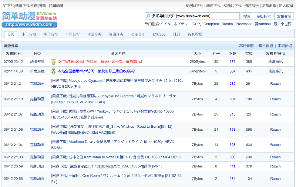Open the 其他资源 tab

(195, 34)
